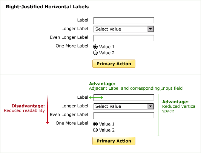Image resolution: width=201 pixels, height=153 pixels.
Task: Focus the Even Longer Label field, annotated form
Action: point(124,115)
